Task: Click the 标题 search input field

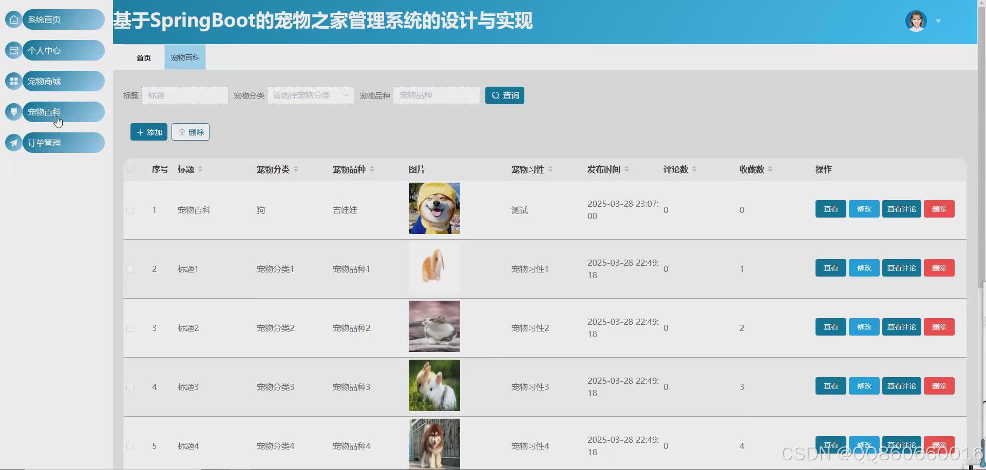Action: (185, 95)
